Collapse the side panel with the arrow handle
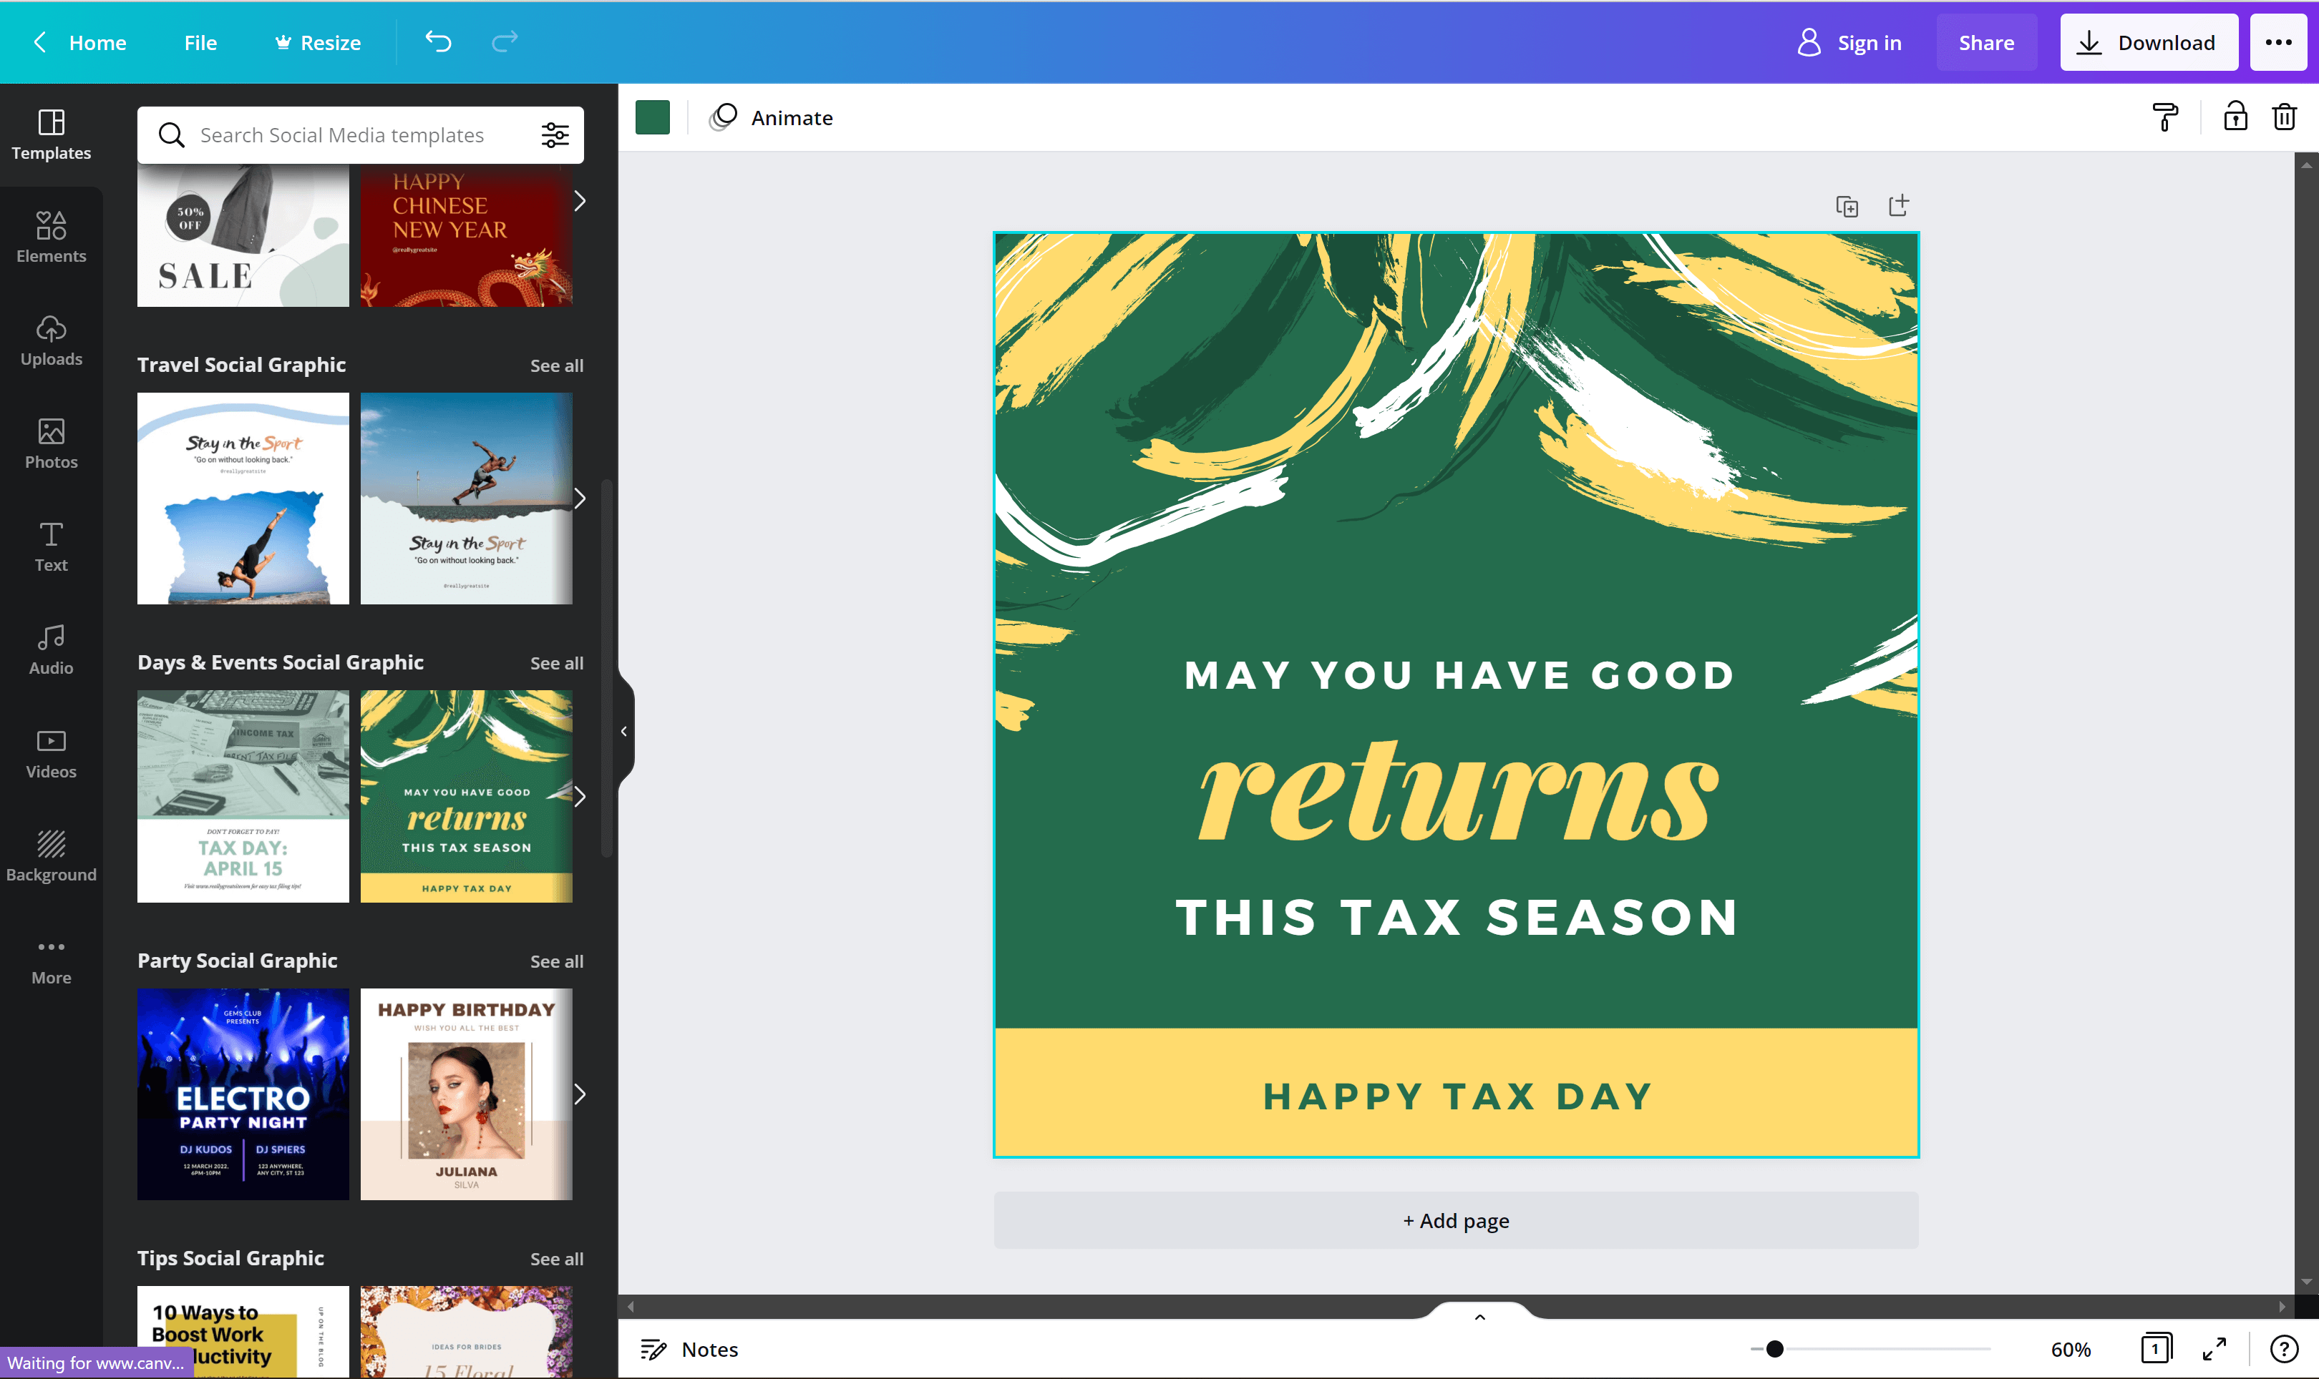This screenshot has height=1379, width=2319. [625, 732]
